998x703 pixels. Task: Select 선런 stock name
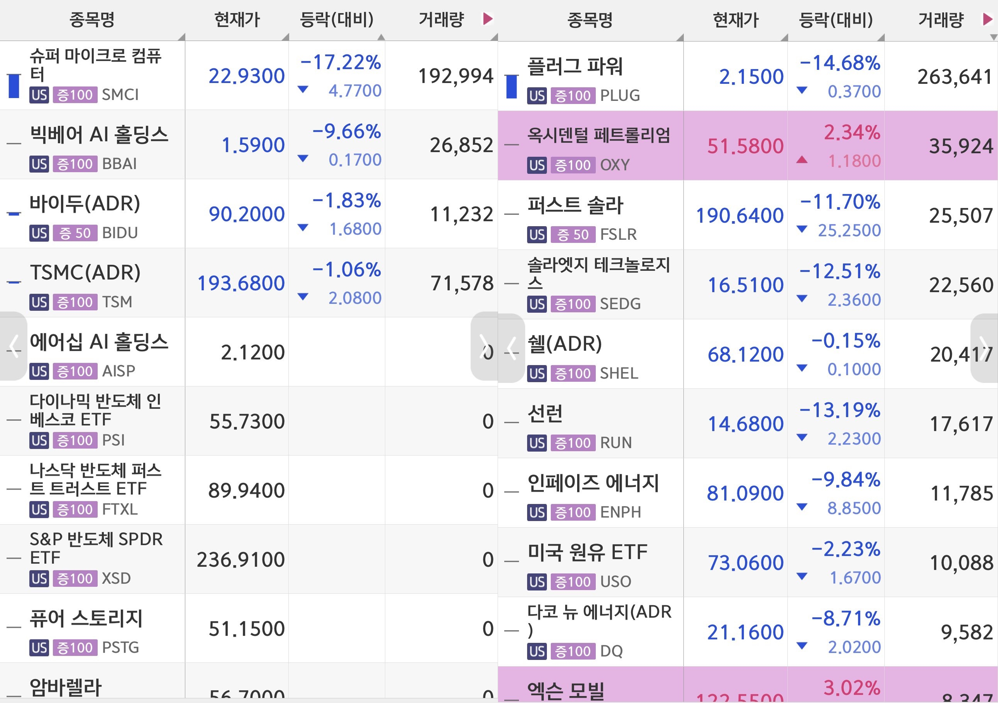(545, 414)
